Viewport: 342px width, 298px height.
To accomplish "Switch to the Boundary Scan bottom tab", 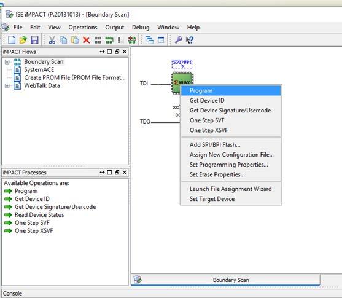I will (x=225, y=280).
